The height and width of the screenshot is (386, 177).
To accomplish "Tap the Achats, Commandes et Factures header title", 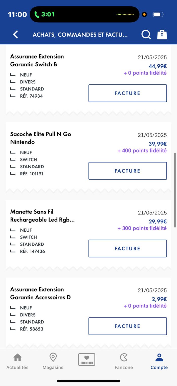I will click(80, 35).
